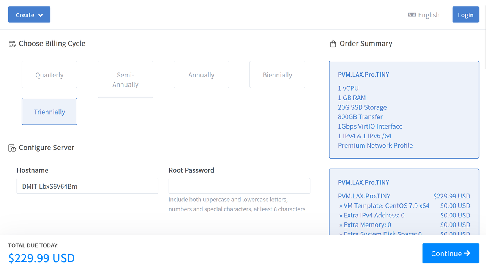Click the language translate icon
This screenshot has height=269, width=486.
412,15
